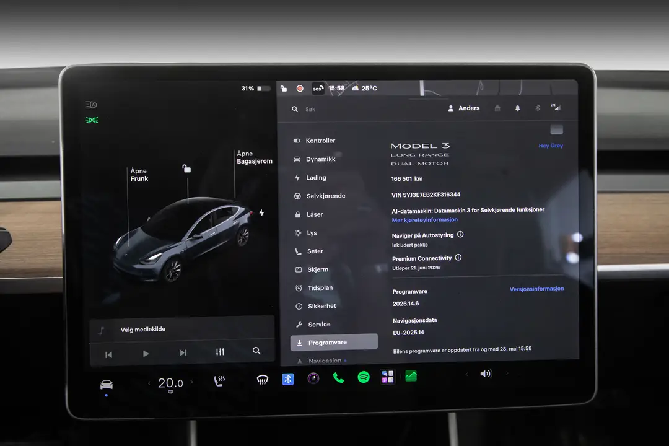
Task: Tap the Bluetooth icon beside the bell
Action: [538, 108]
